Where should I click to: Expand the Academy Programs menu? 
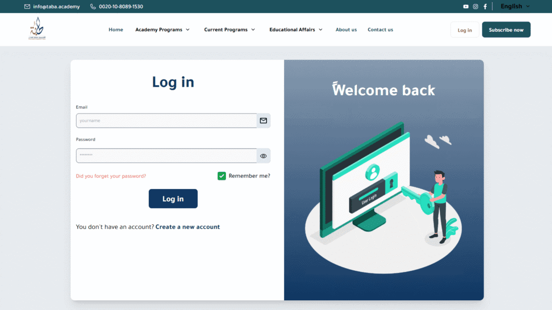coord(163,30)
